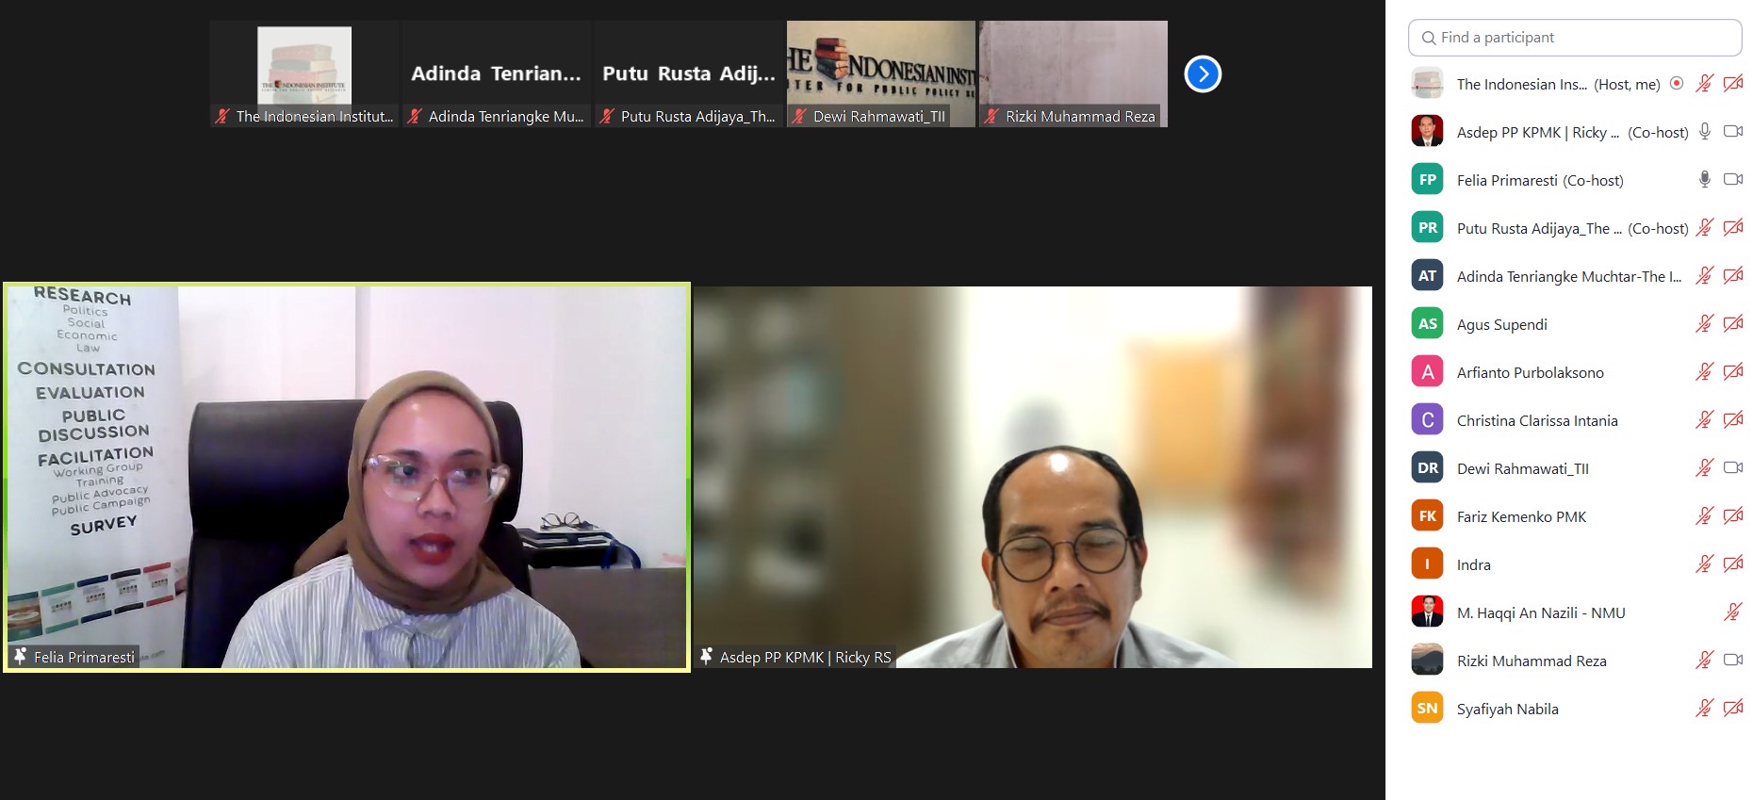Screen dimensions: 1753x800
Task: Click Adinda Tenriangke thumbnail tile
Action: [496, 73]
